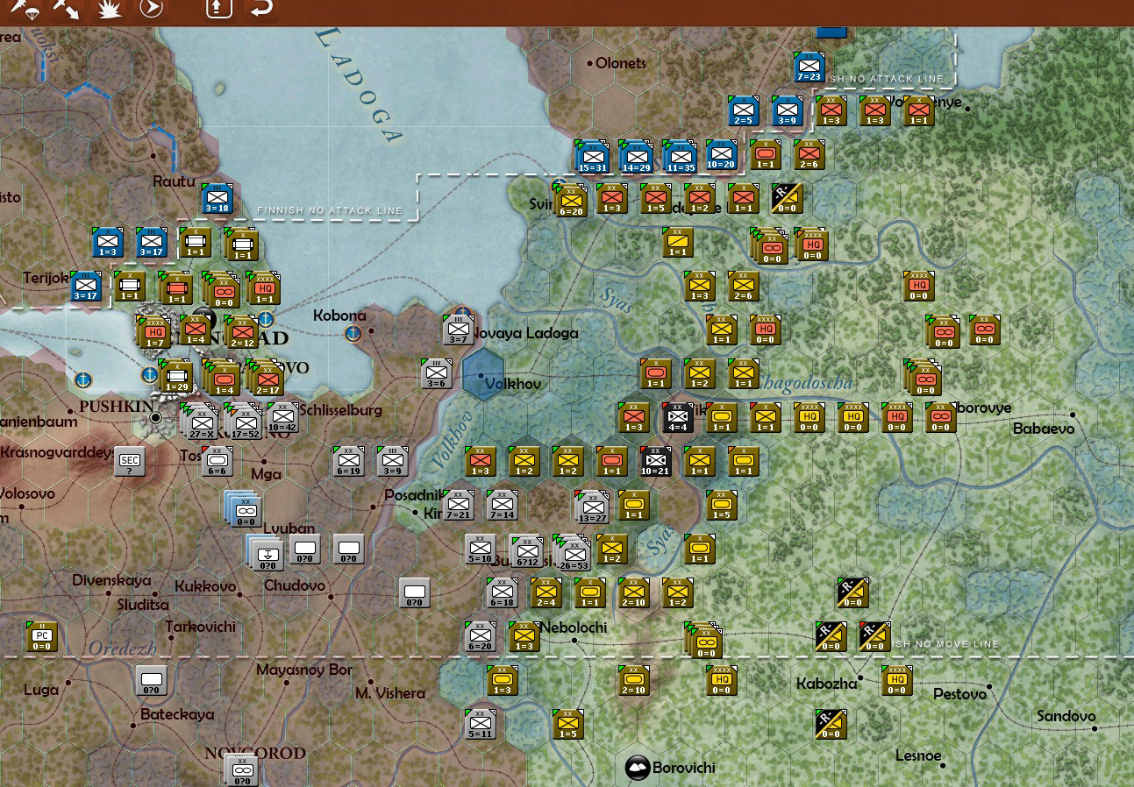Select the Finnish stack marked 11=35
This screenshot has height=787, width=1134.
click(680, 157)
